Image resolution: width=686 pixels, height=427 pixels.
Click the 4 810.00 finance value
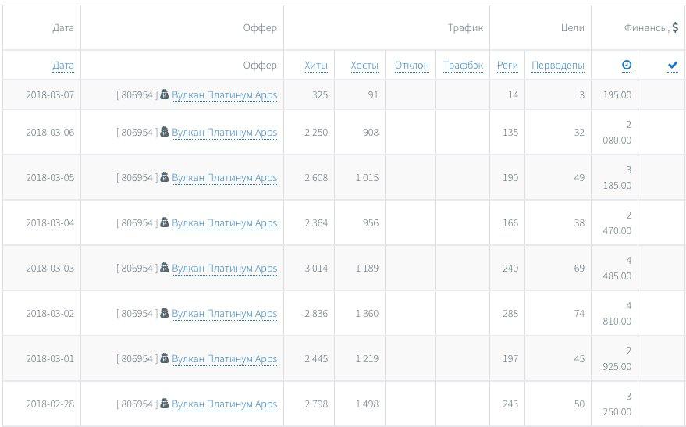pyautogui.click(x=617, y=313)
